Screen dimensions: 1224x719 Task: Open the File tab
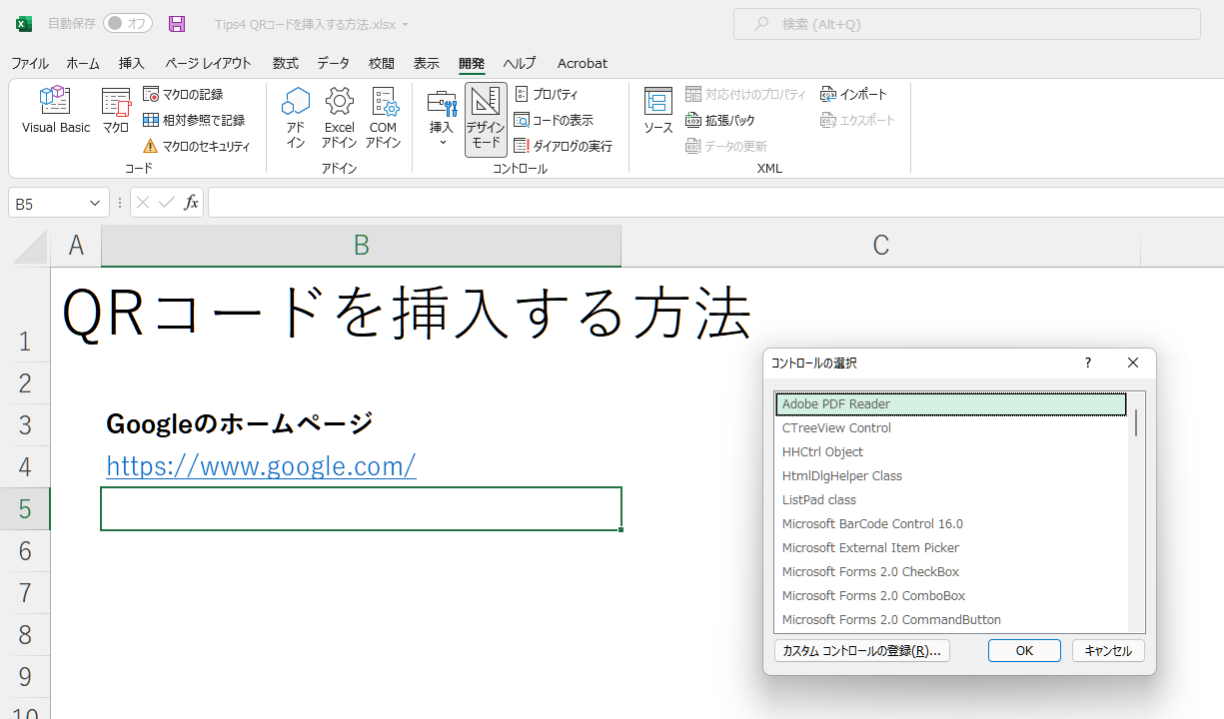[30, 63]
